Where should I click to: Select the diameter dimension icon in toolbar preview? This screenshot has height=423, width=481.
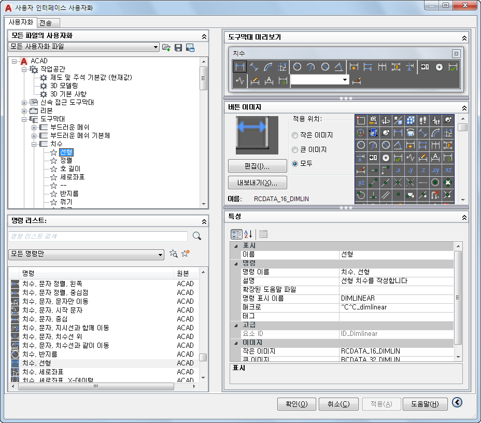[x=325, y=66]
